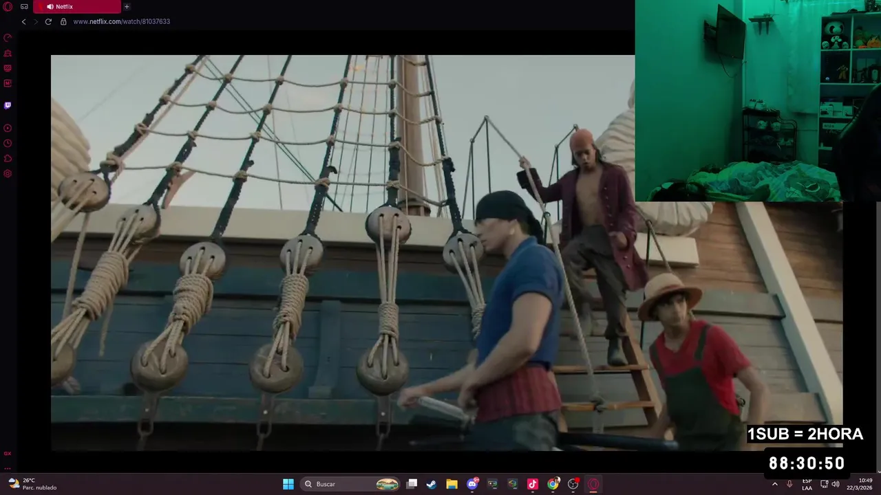Click the site security padlock icon

click(x=63, y=21)
